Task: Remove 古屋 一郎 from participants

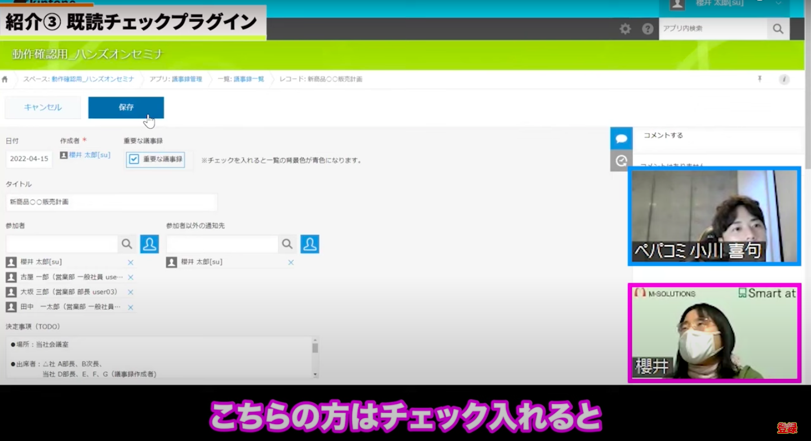Action: 131,277
